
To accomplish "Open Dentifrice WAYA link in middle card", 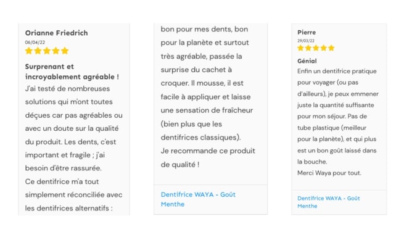I will coord(198,199).
